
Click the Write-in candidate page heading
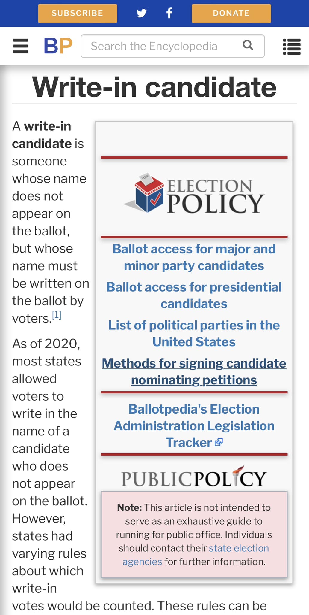coord(154,87)
